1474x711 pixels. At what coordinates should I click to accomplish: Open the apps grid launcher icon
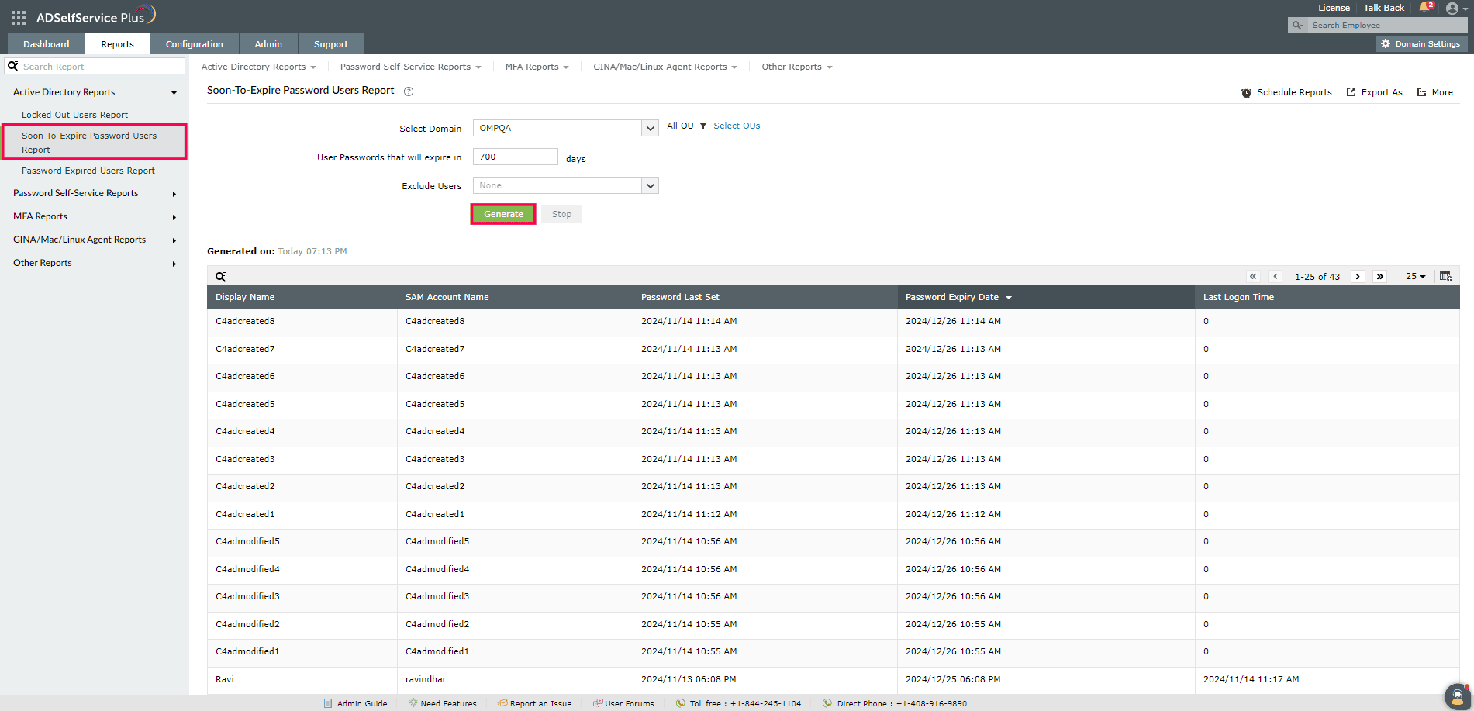19,17
